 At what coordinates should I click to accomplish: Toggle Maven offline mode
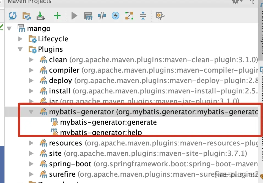tap(102, 16)
